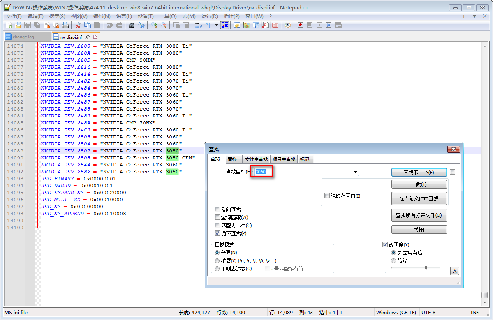Open the 宏(M) menu
Image resolution: width=493 pixels, height=320 pixels.
click(189, 16)
